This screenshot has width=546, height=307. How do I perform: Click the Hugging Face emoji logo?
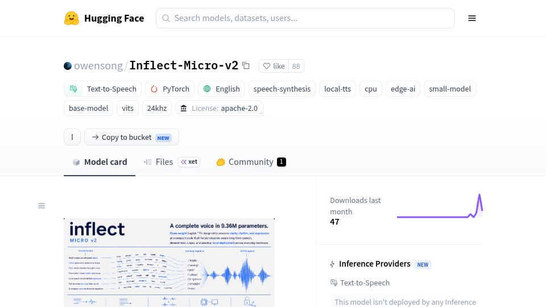pos(72,18)
